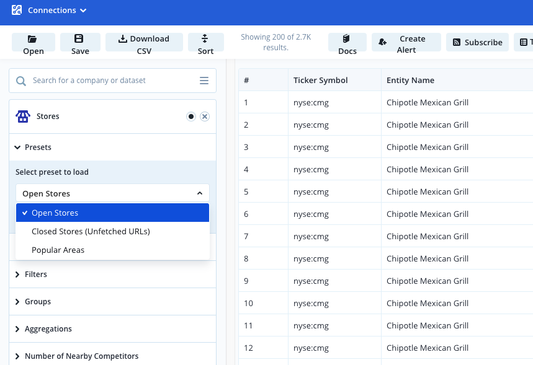Click the search magnifier icon

(x=21, y=81)
